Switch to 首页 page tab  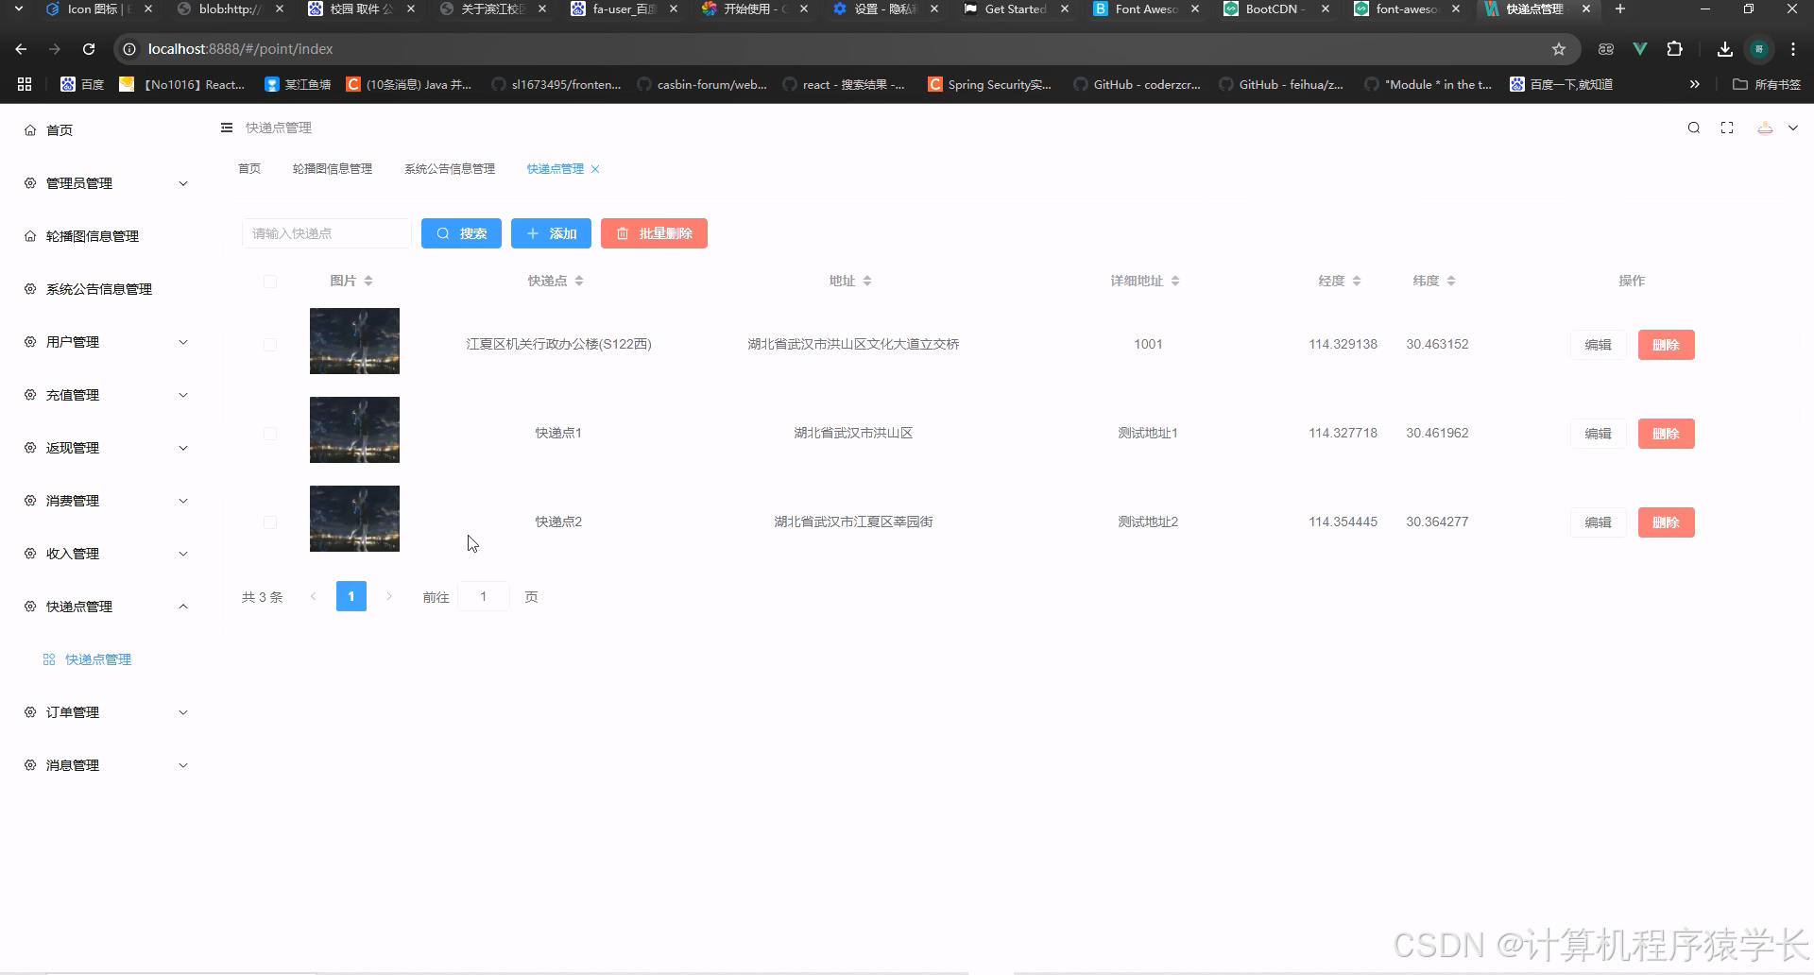click(249, 169)
